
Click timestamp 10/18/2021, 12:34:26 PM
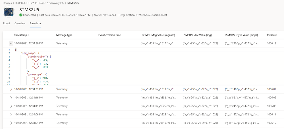click(29, 43)
